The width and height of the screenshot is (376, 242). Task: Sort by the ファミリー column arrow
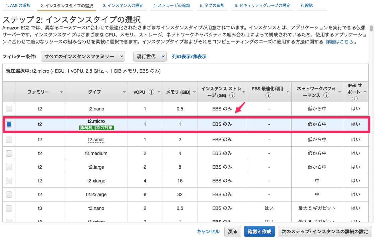click(x=61, y=93)
